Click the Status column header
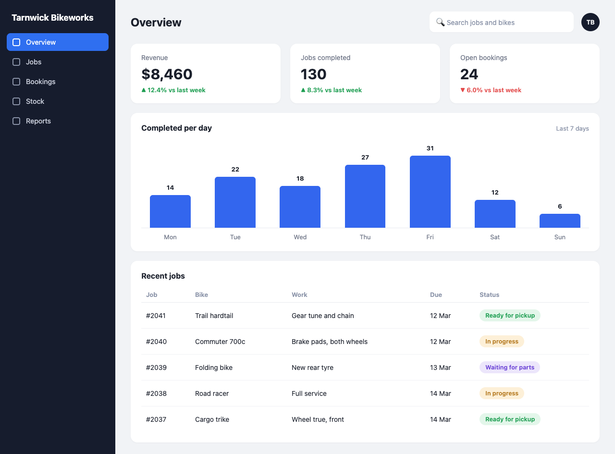Screen dimensions: 615x454 pyautogui.click(x=489, y=294)
